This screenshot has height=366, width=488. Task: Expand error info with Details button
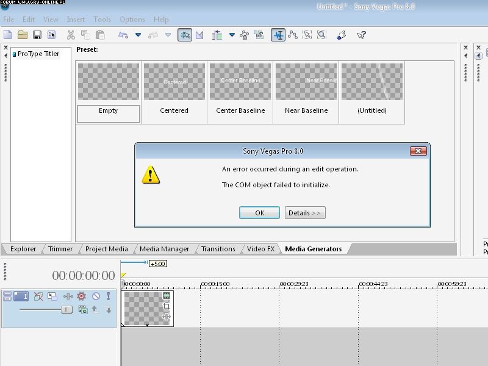[305, 212]
